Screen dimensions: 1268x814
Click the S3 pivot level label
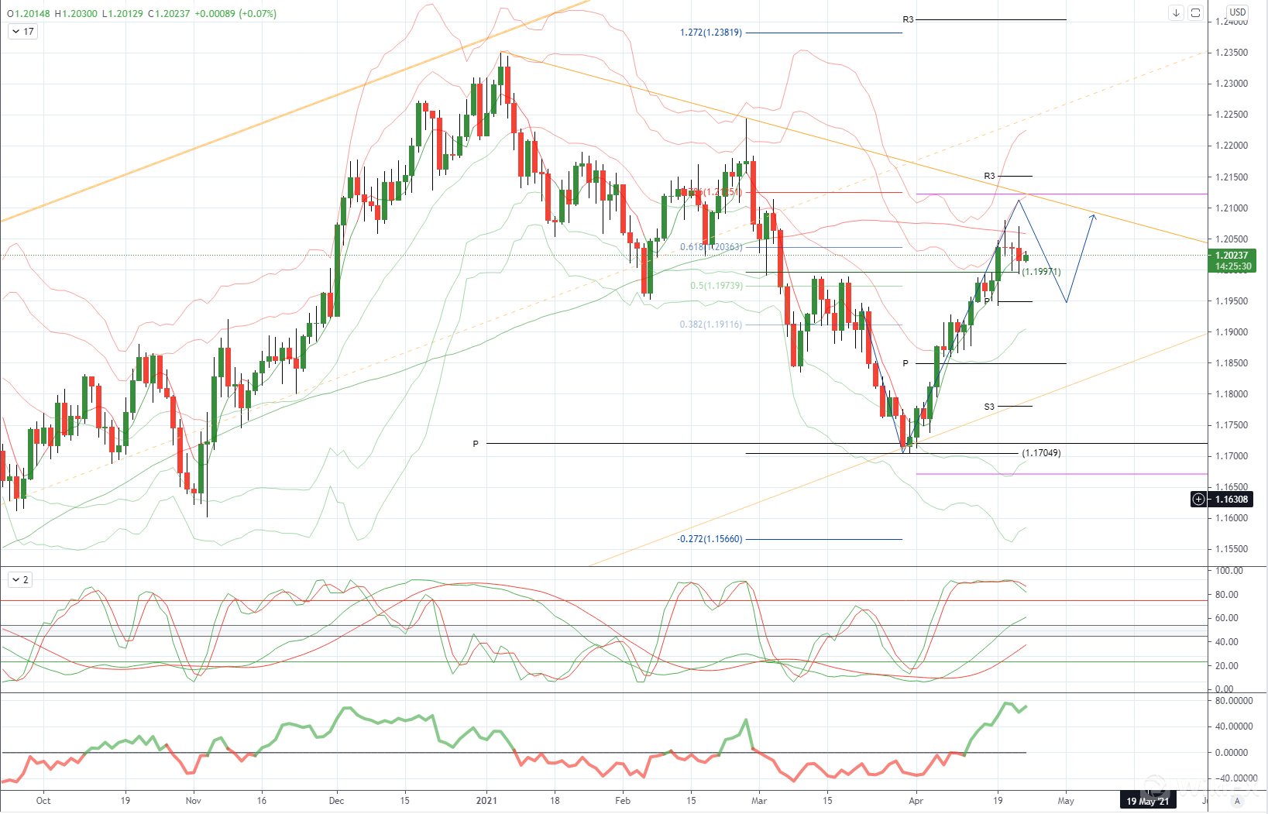click(989, 407)
